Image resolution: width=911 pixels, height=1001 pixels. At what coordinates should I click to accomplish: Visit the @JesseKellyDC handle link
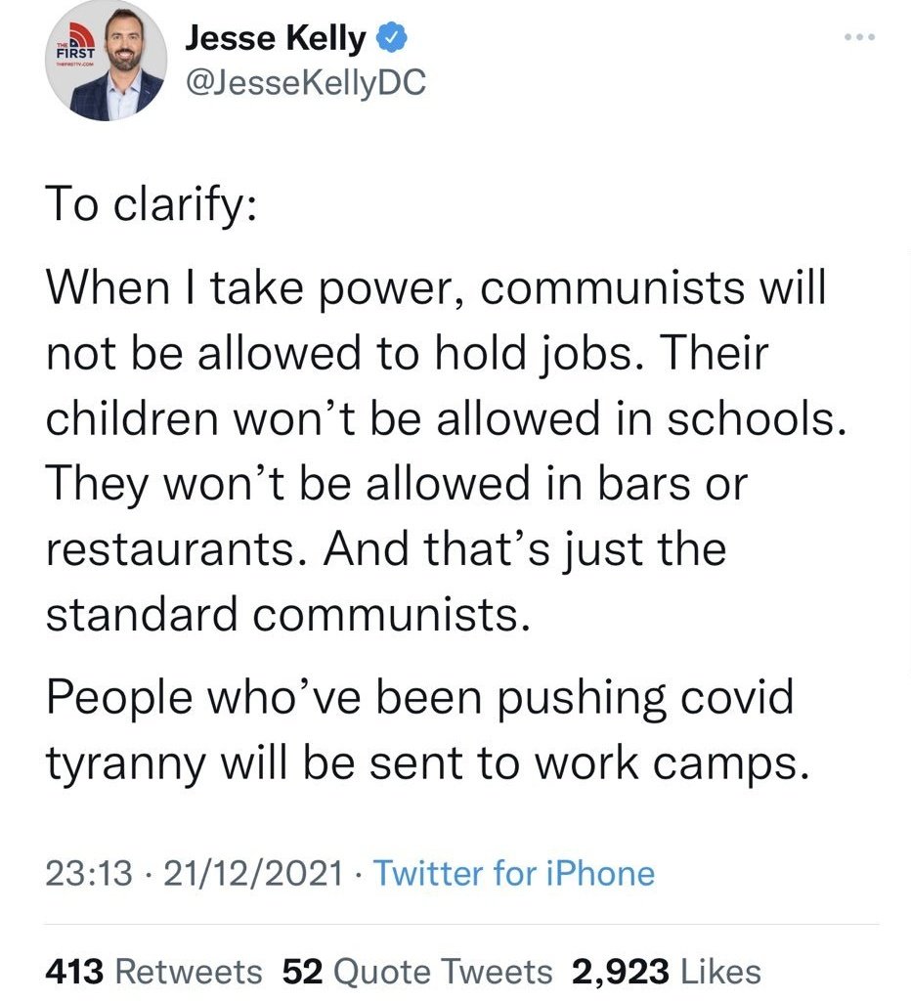point(304,84)
